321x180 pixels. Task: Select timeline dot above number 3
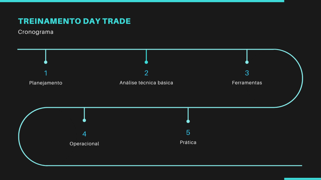click(x=247, y=62)
